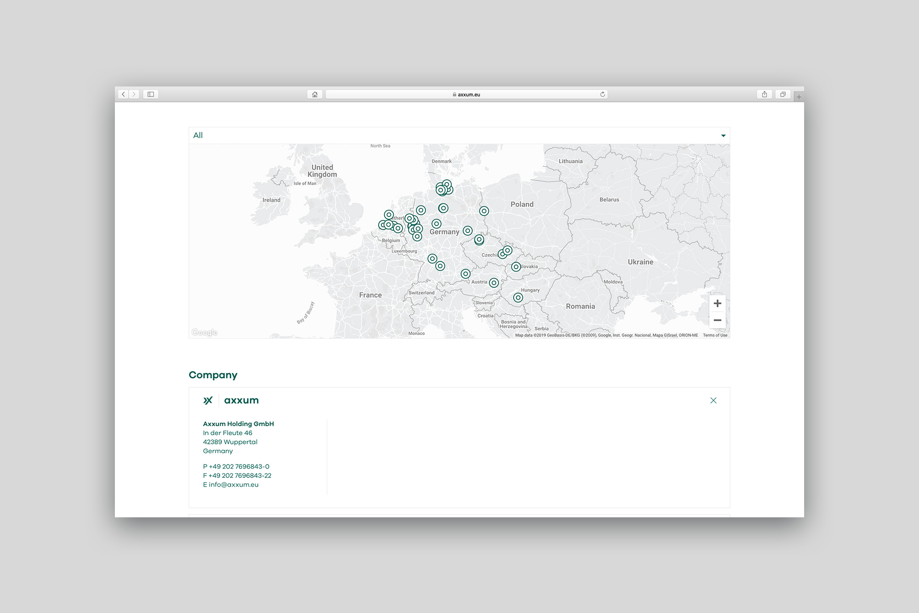
Task: Select the map marker in Hungary
Action: point(518,298)
